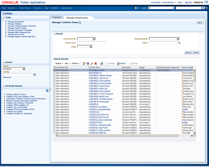Click the results horizontal scrollbar thumb
209x167 pixels.
pyautogui.click(x=118, y=136)
